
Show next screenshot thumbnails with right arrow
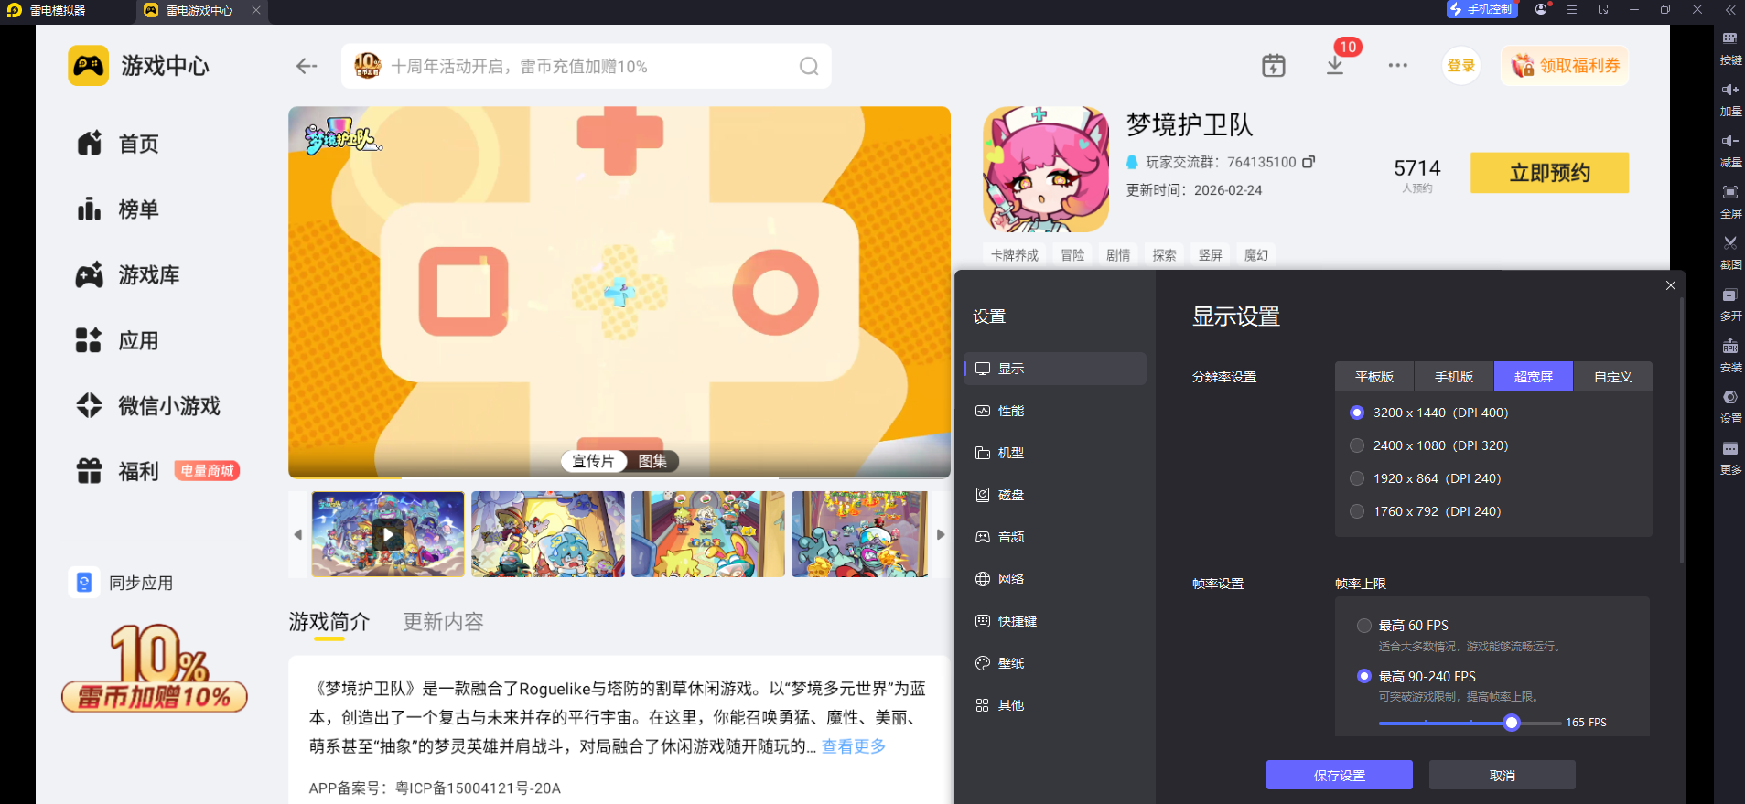click(x=941, y=534)
